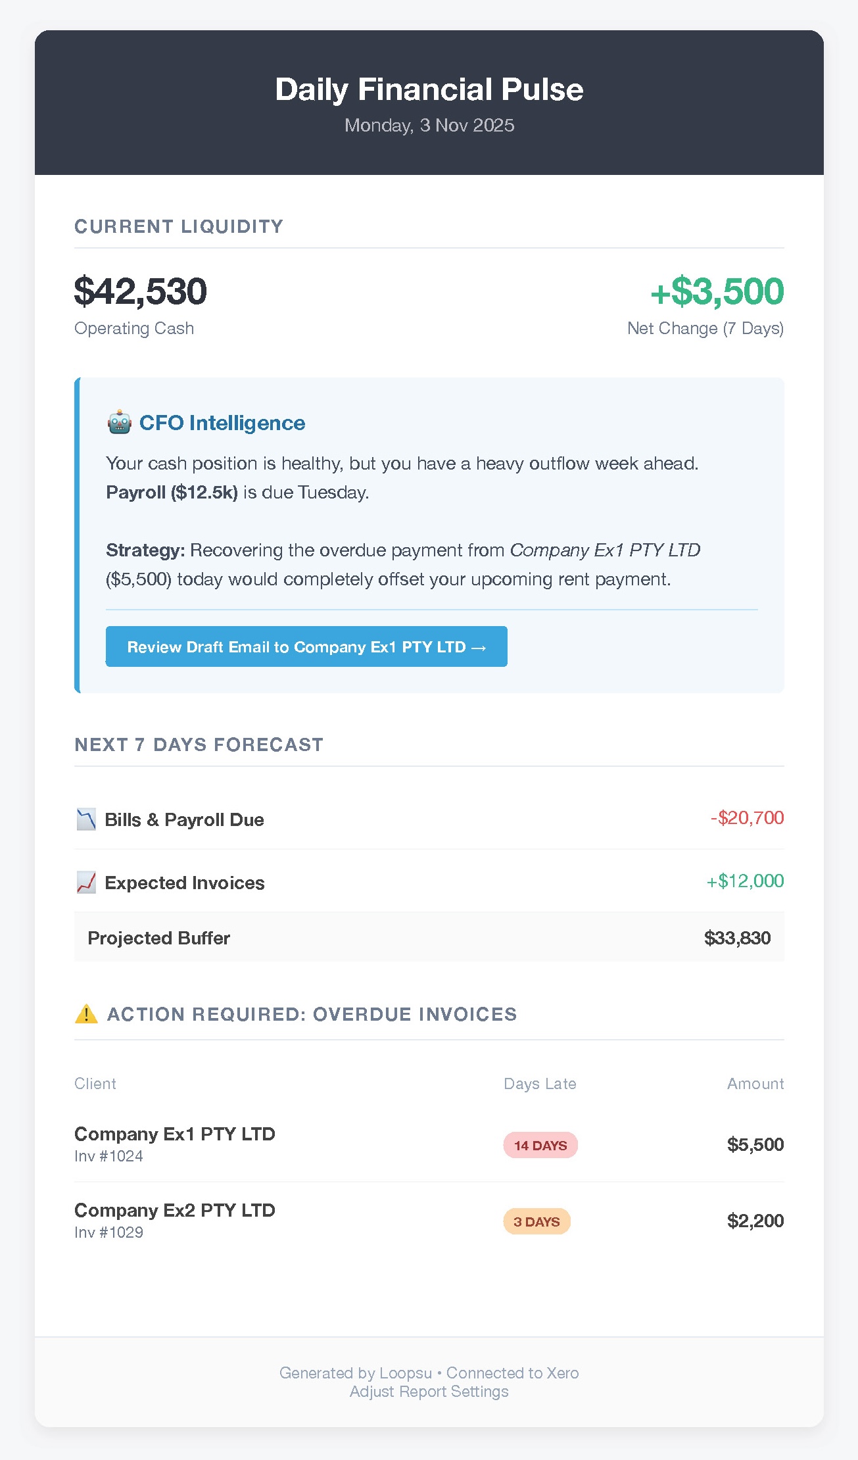Click the Operating Cash amount $42,530

pos(141,291)
